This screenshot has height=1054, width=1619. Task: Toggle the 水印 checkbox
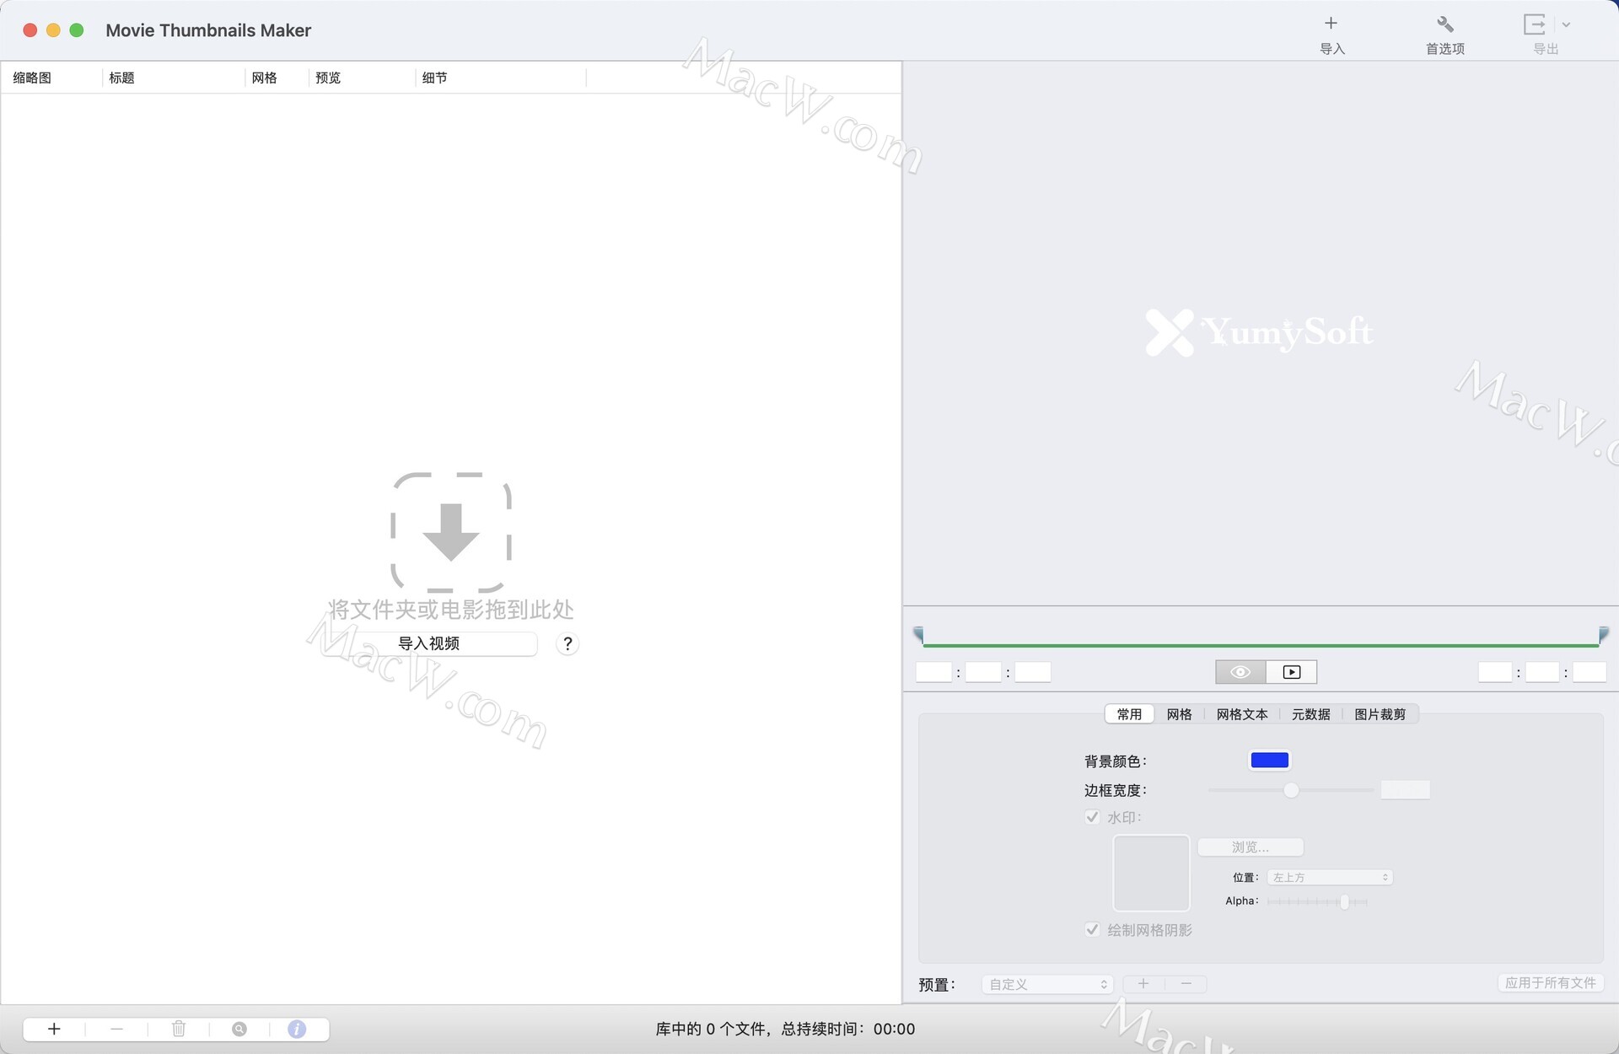tap(1092, 817)
